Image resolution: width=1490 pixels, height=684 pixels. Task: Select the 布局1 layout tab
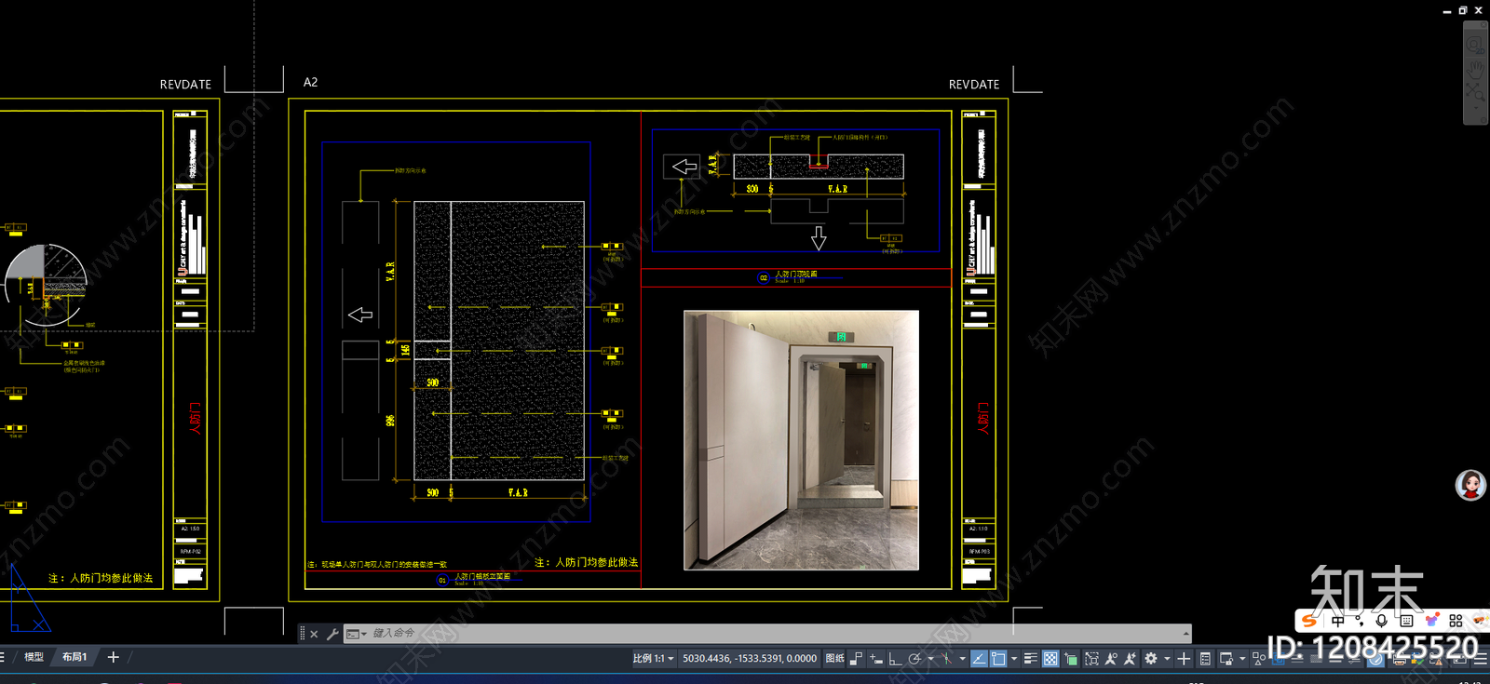[74, 657]
